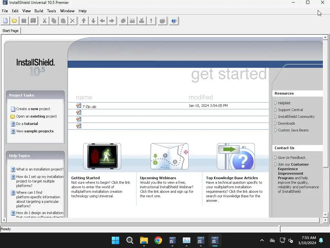This screenshot has height=248, width=330.
Task: Open What is an installation project help topic
Action: (40, 169)
